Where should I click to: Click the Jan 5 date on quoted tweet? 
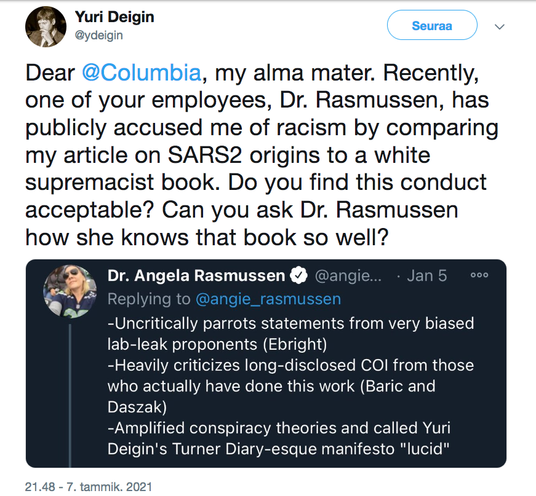(x=426, y=276)
